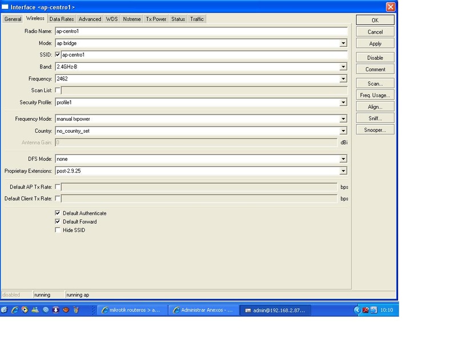Enable the Default Client Tx Rate checkbox
The width and height of the screenshot is (457, 342).
click(x=58, y=198)
